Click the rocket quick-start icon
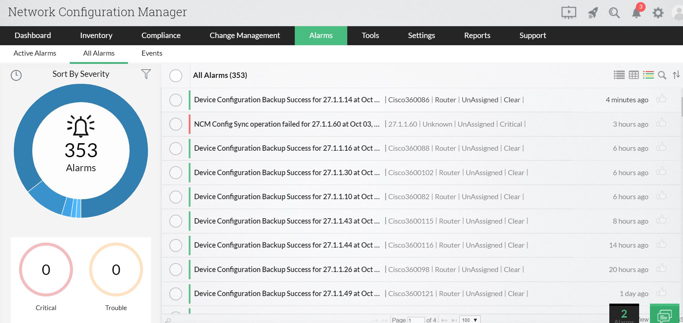 593,13
